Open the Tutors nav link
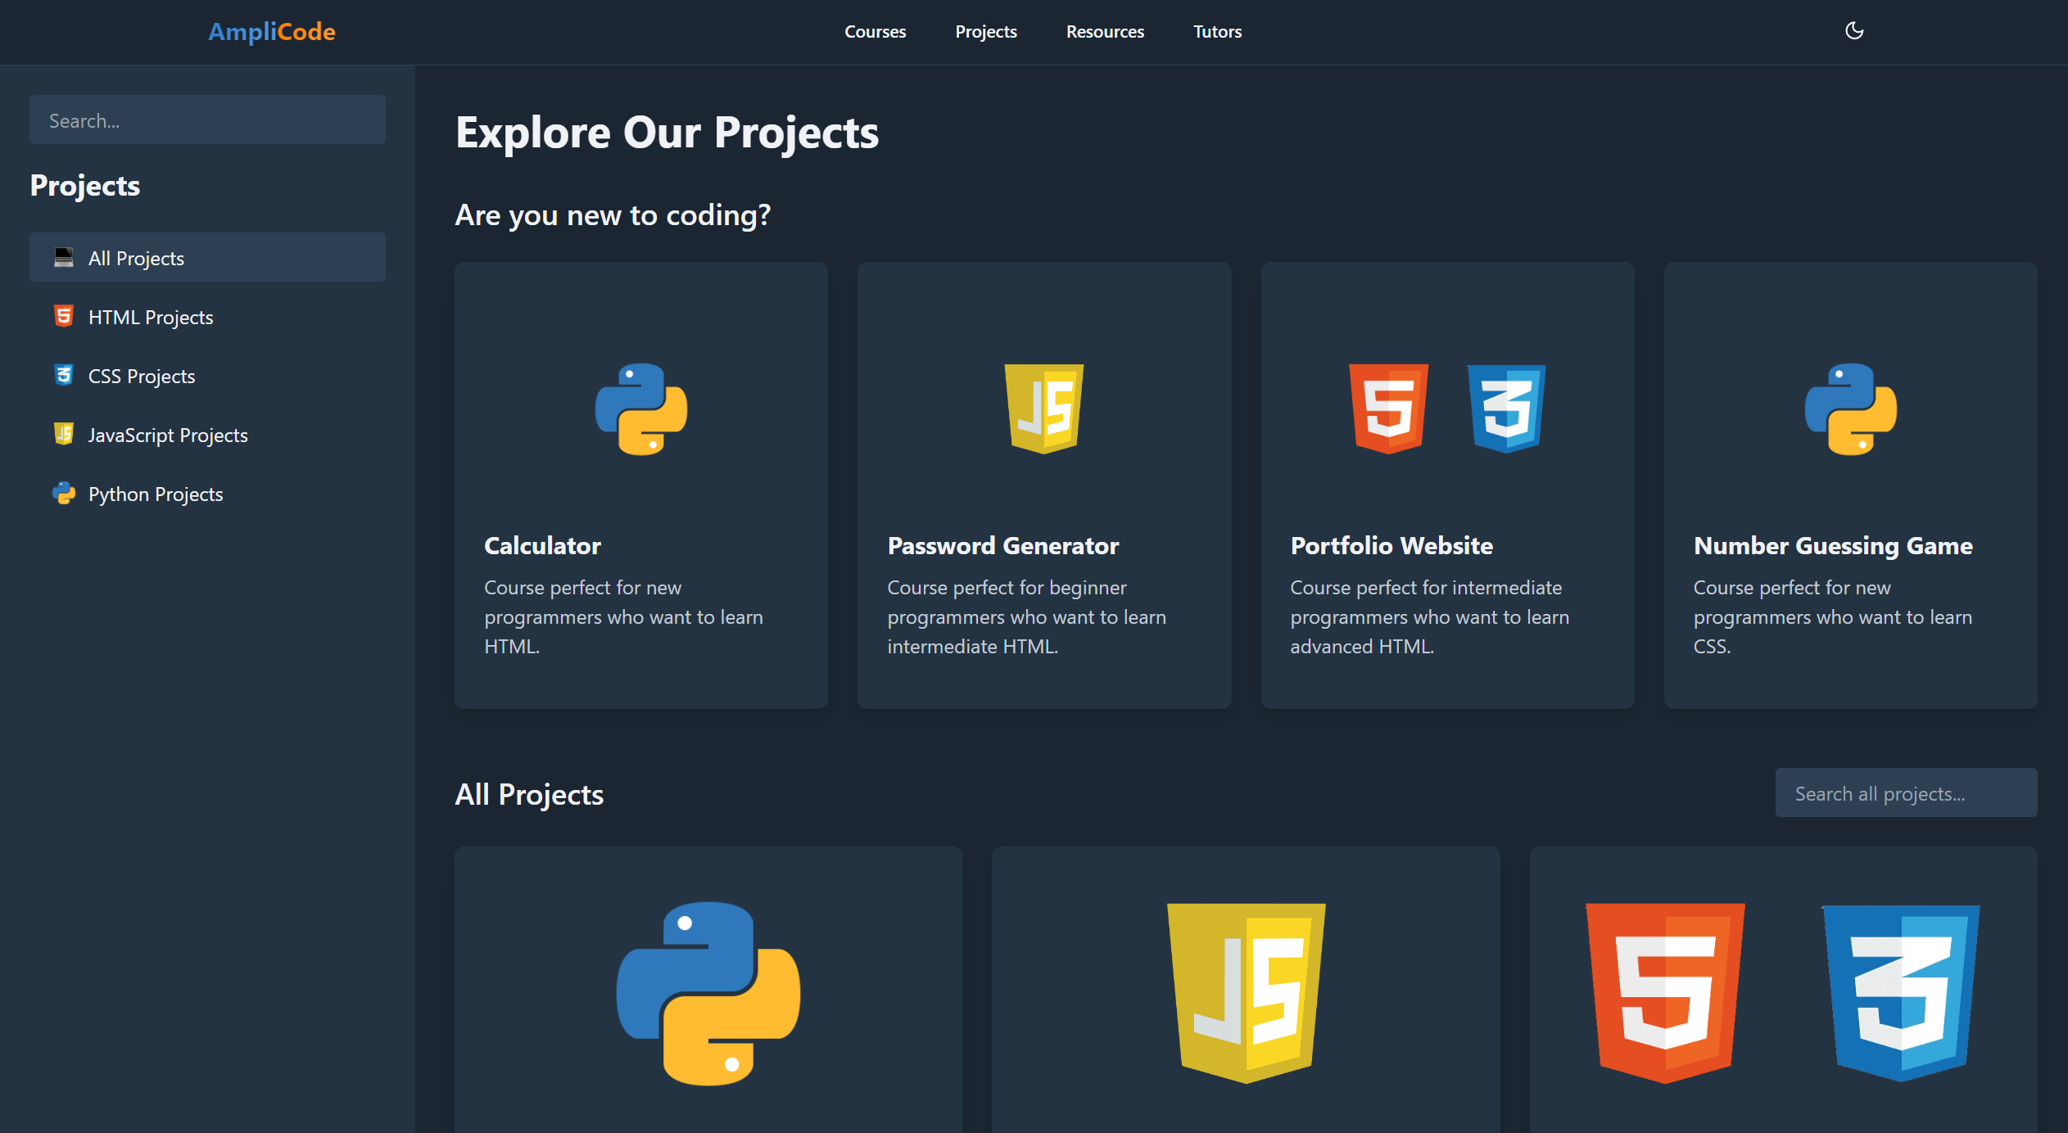This screenshot has height=1133, width=2068. click(1217, 32)
